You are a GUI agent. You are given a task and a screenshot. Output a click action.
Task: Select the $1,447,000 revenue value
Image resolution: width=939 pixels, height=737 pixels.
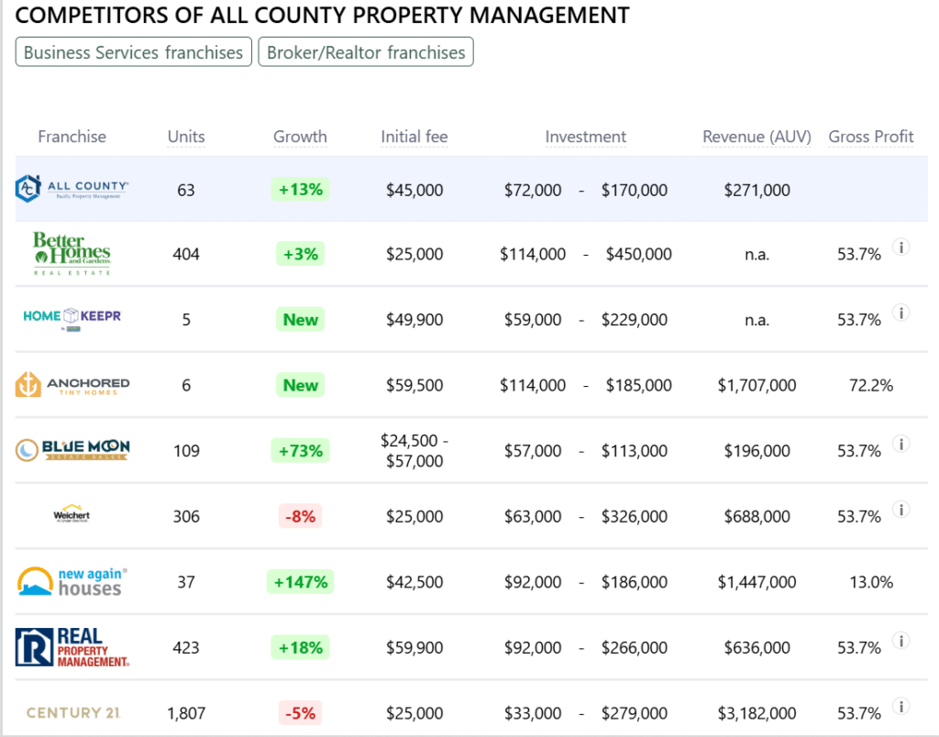tap(757, 582)
